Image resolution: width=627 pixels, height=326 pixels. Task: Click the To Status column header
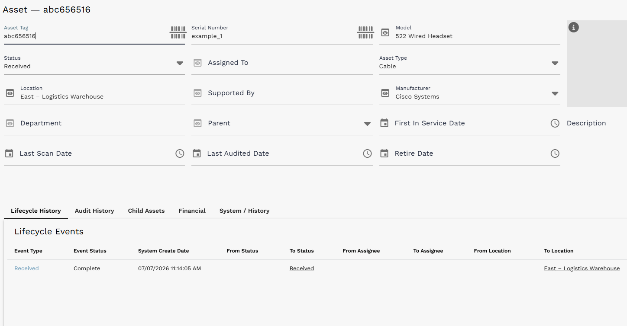click(x=301, y=251)
